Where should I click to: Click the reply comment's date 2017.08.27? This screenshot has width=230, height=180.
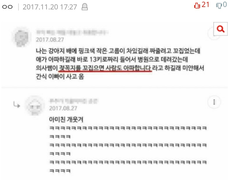tap(63, 108)
